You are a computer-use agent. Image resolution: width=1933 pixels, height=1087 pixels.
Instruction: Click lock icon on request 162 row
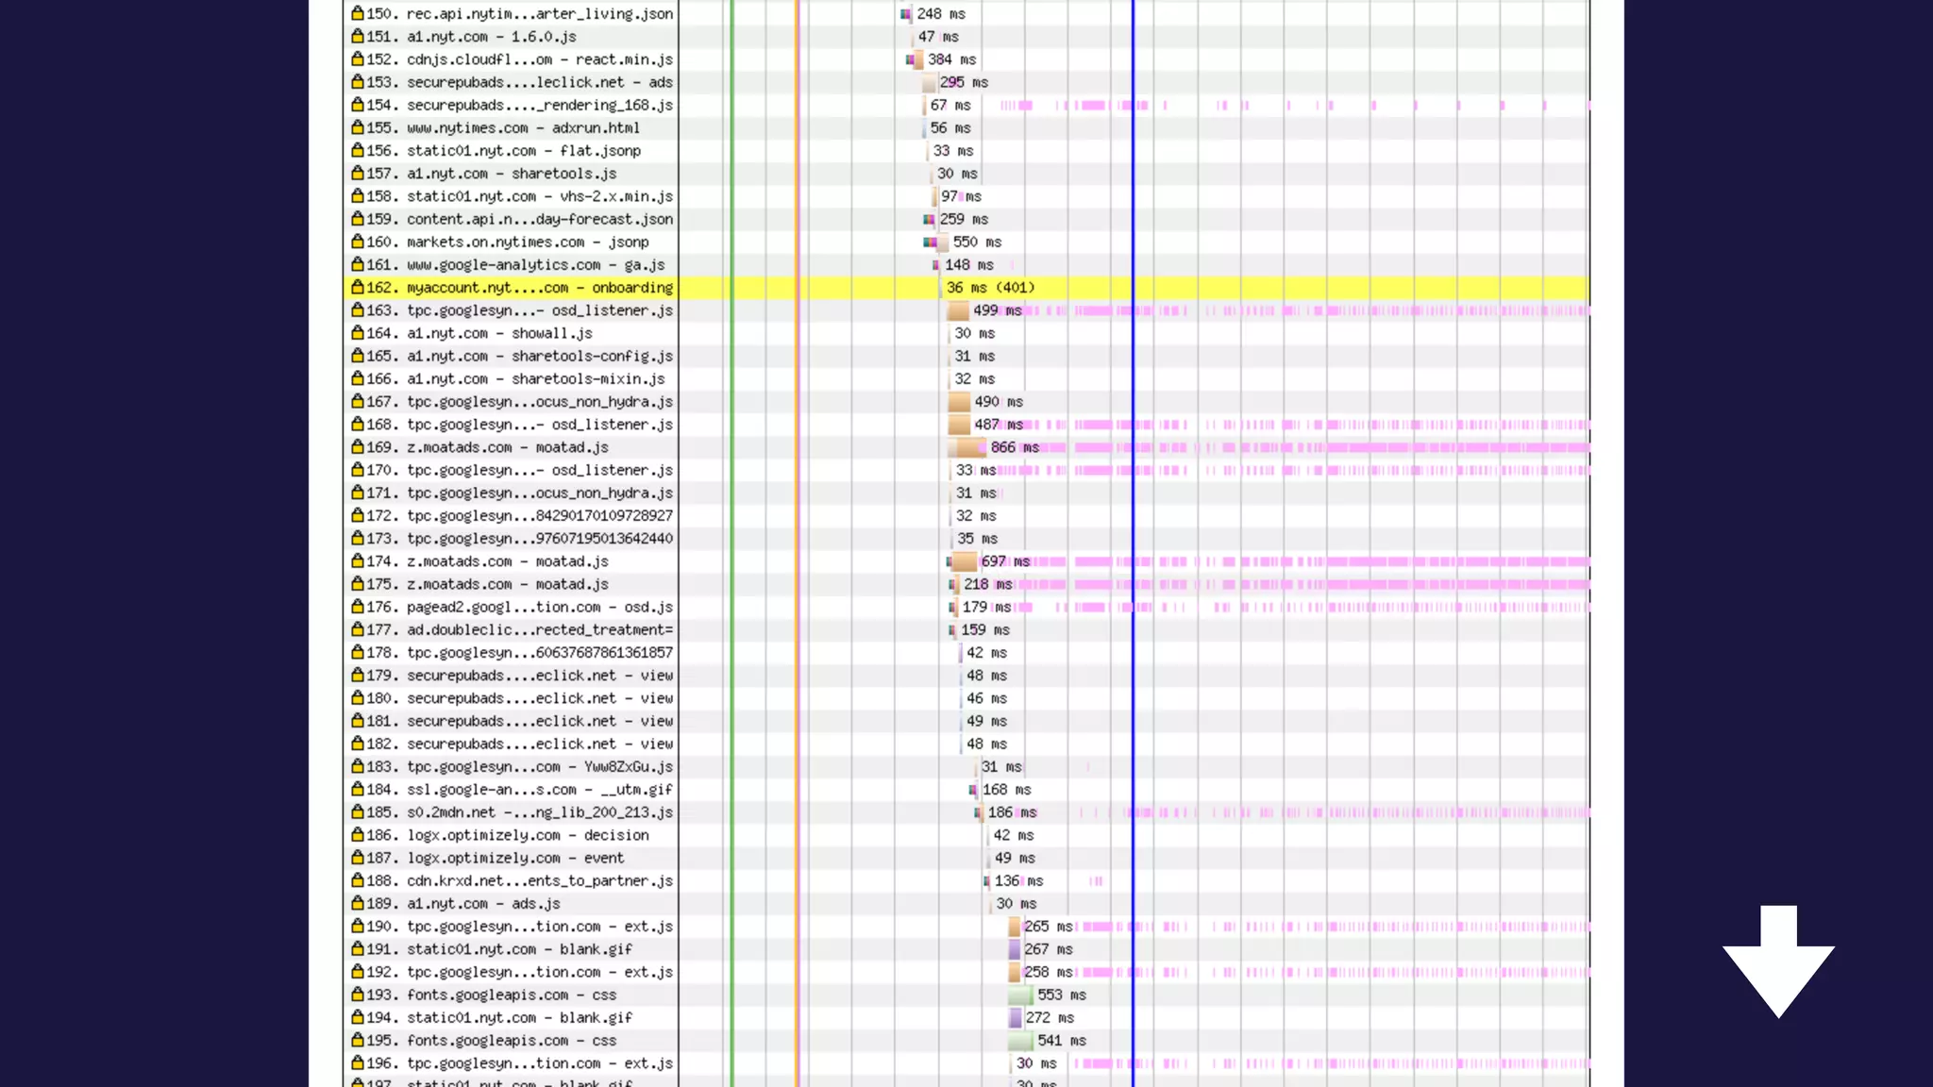click(357, 287)
